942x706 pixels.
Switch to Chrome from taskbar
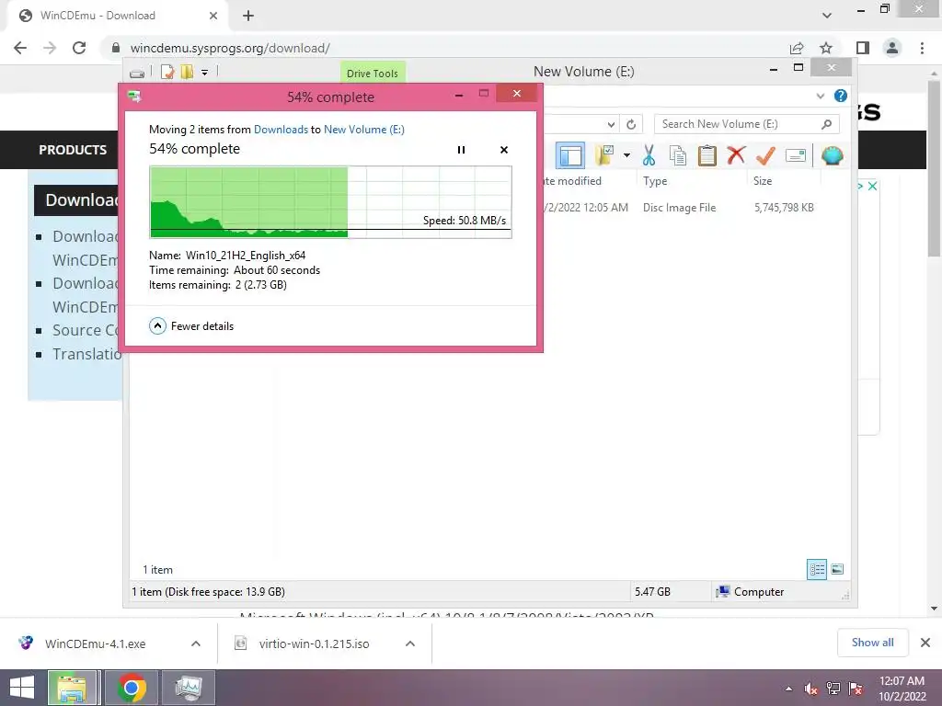[x=132, y=688]
